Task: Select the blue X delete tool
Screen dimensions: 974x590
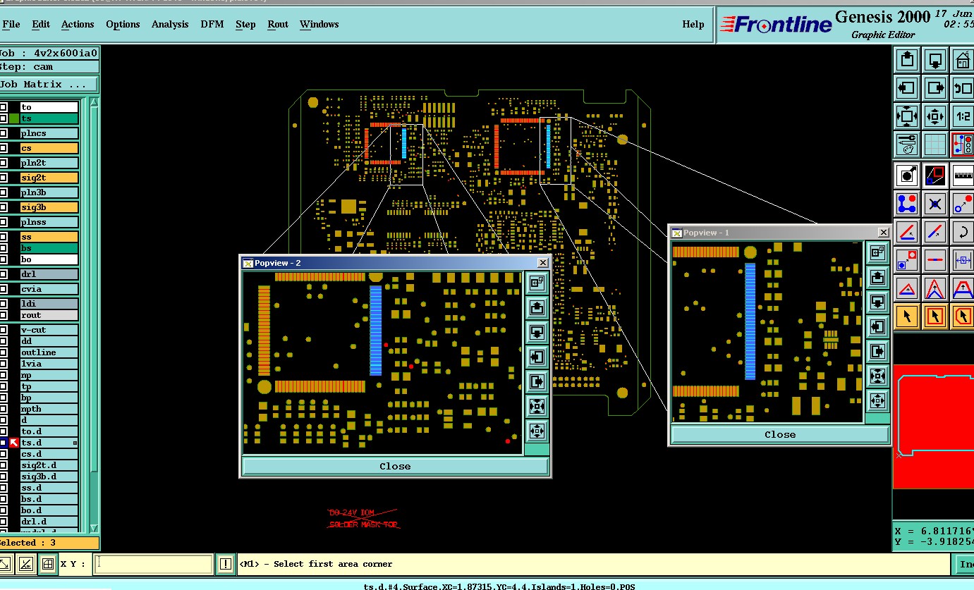Action: pos(935,204)
